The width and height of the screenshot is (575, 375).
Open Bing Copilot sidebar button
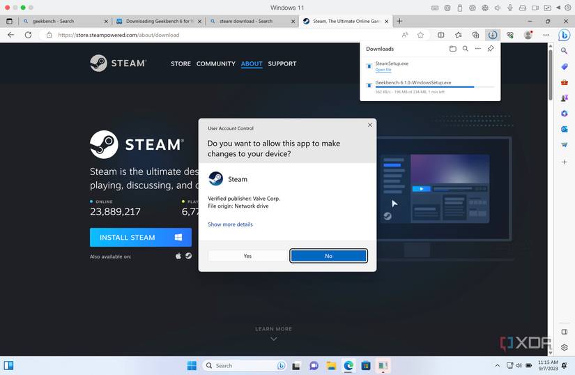pos(565,35)
